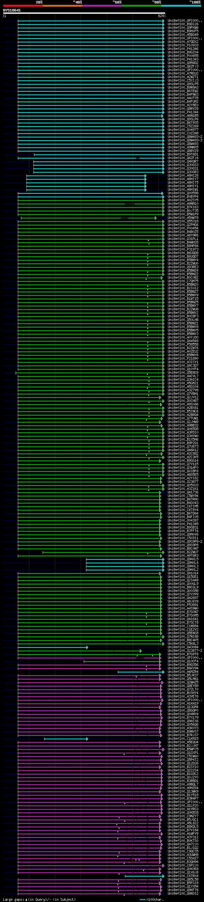Click hit label UniRef100_P41346
This screenshot has height=902, width=204.
pos(183,49)
